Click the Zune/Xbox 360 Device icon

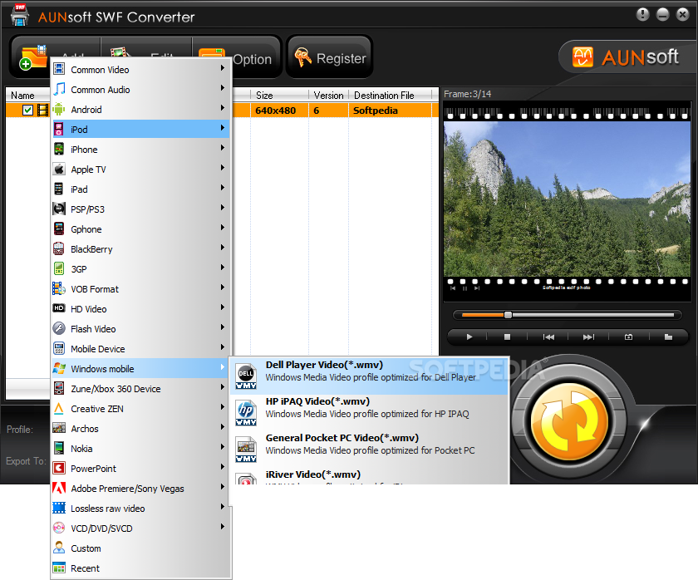pyautogui.click(x=59, y=389)
